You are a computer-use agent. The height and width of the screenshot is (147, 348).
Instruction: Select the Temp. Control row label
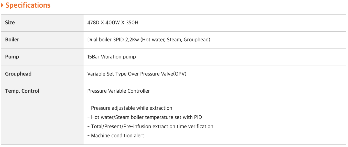pos(22,91)
